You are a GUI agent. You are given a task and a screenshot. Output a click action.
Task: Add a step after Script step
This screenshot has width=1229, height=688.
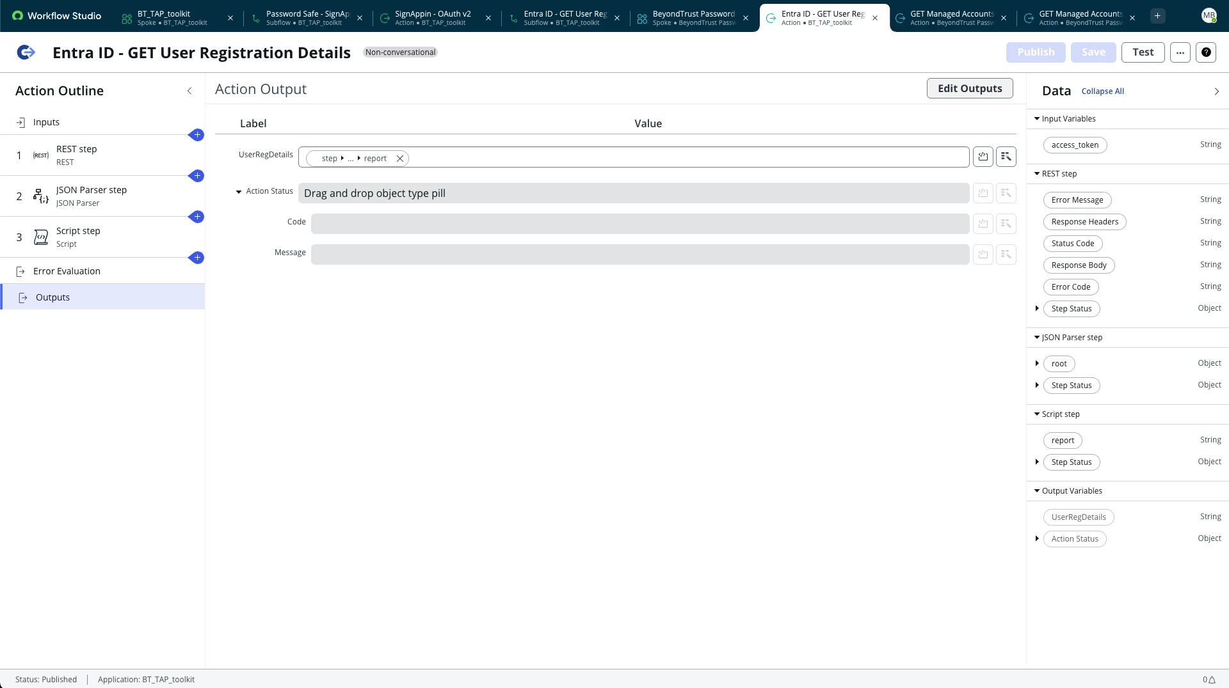tap(197, 258)
